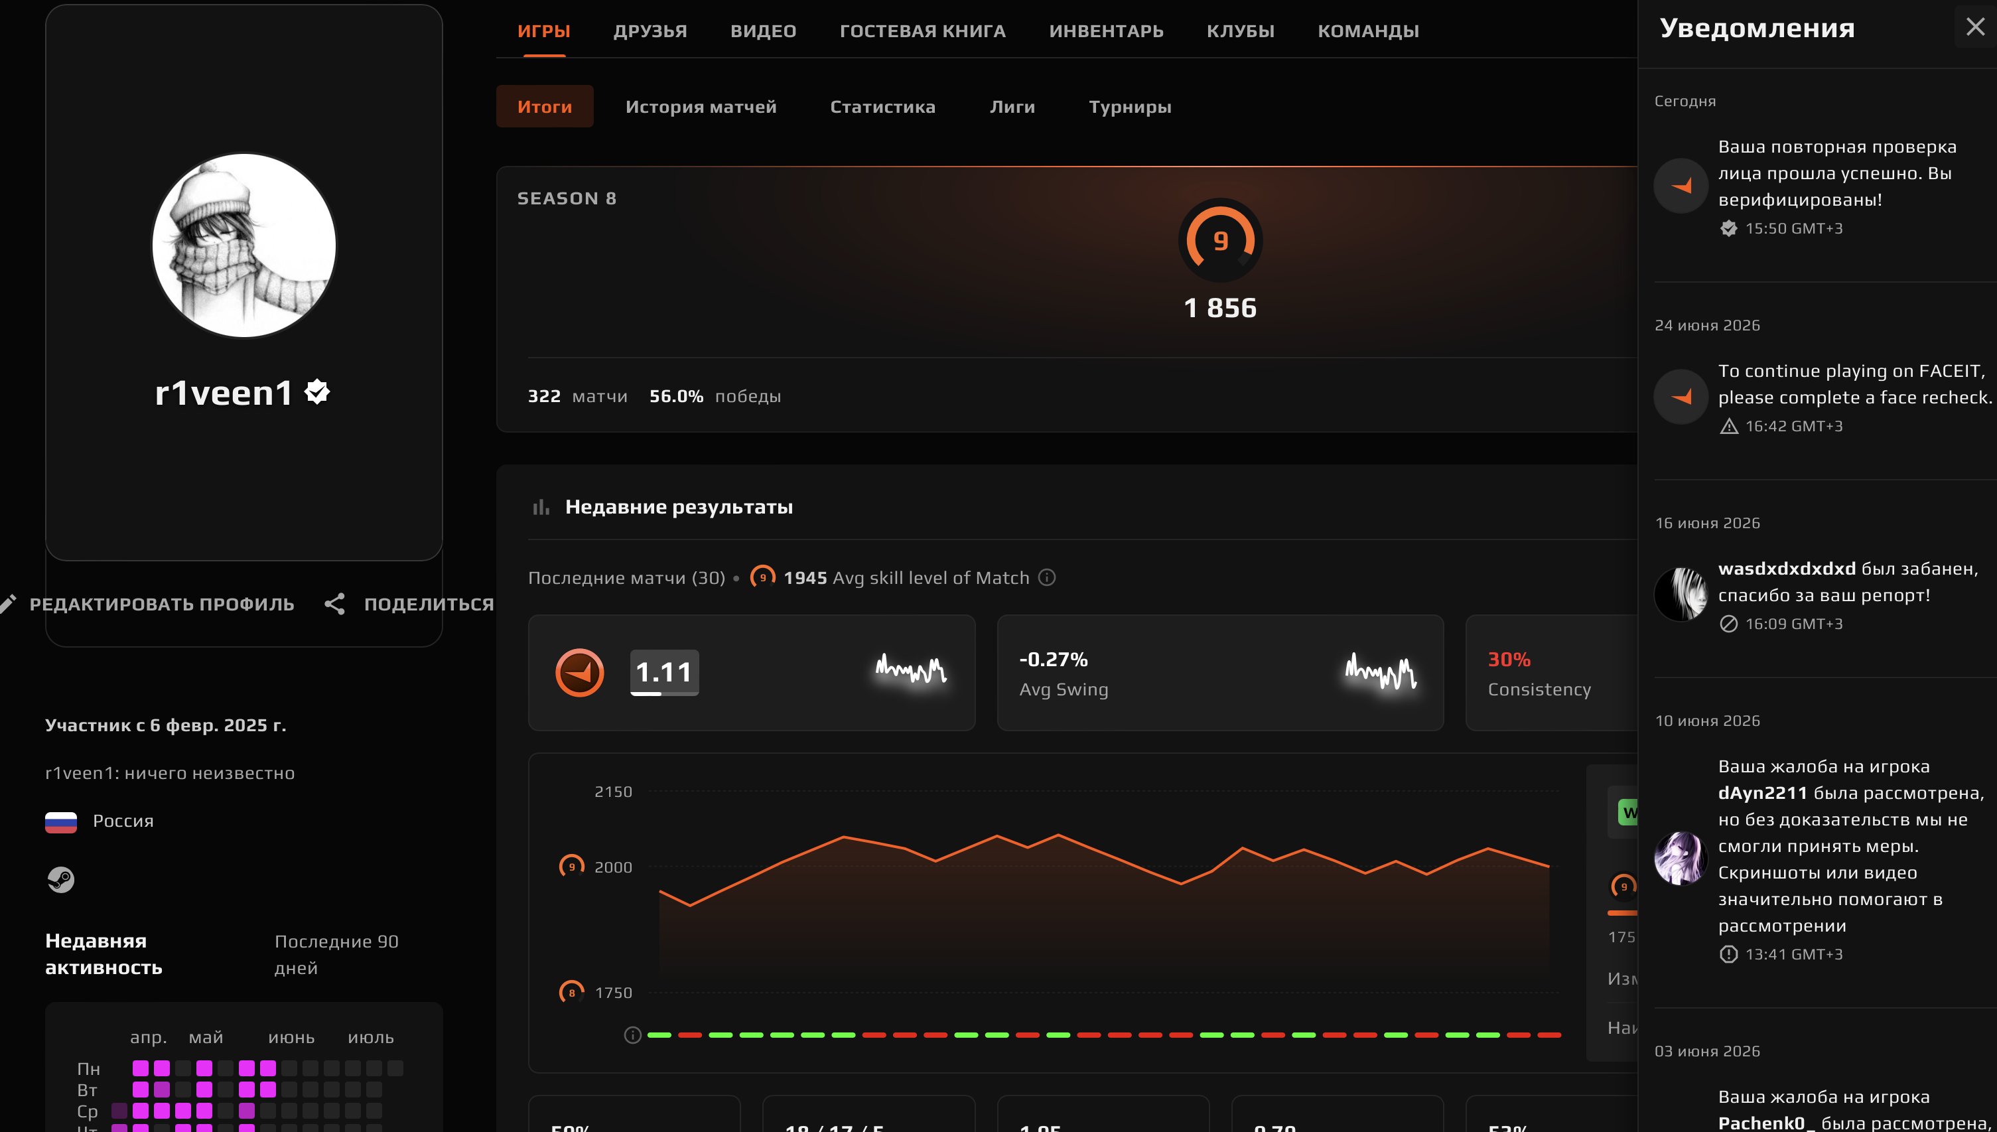The image size is (1997, 1132).
Task: Open dAyn2211 player link
Action: click(x=1762, y=793)
